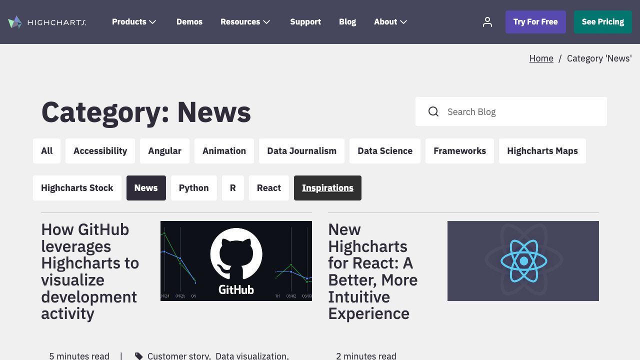
Task: Open the About dropdown menu
Action: (390, 22)
